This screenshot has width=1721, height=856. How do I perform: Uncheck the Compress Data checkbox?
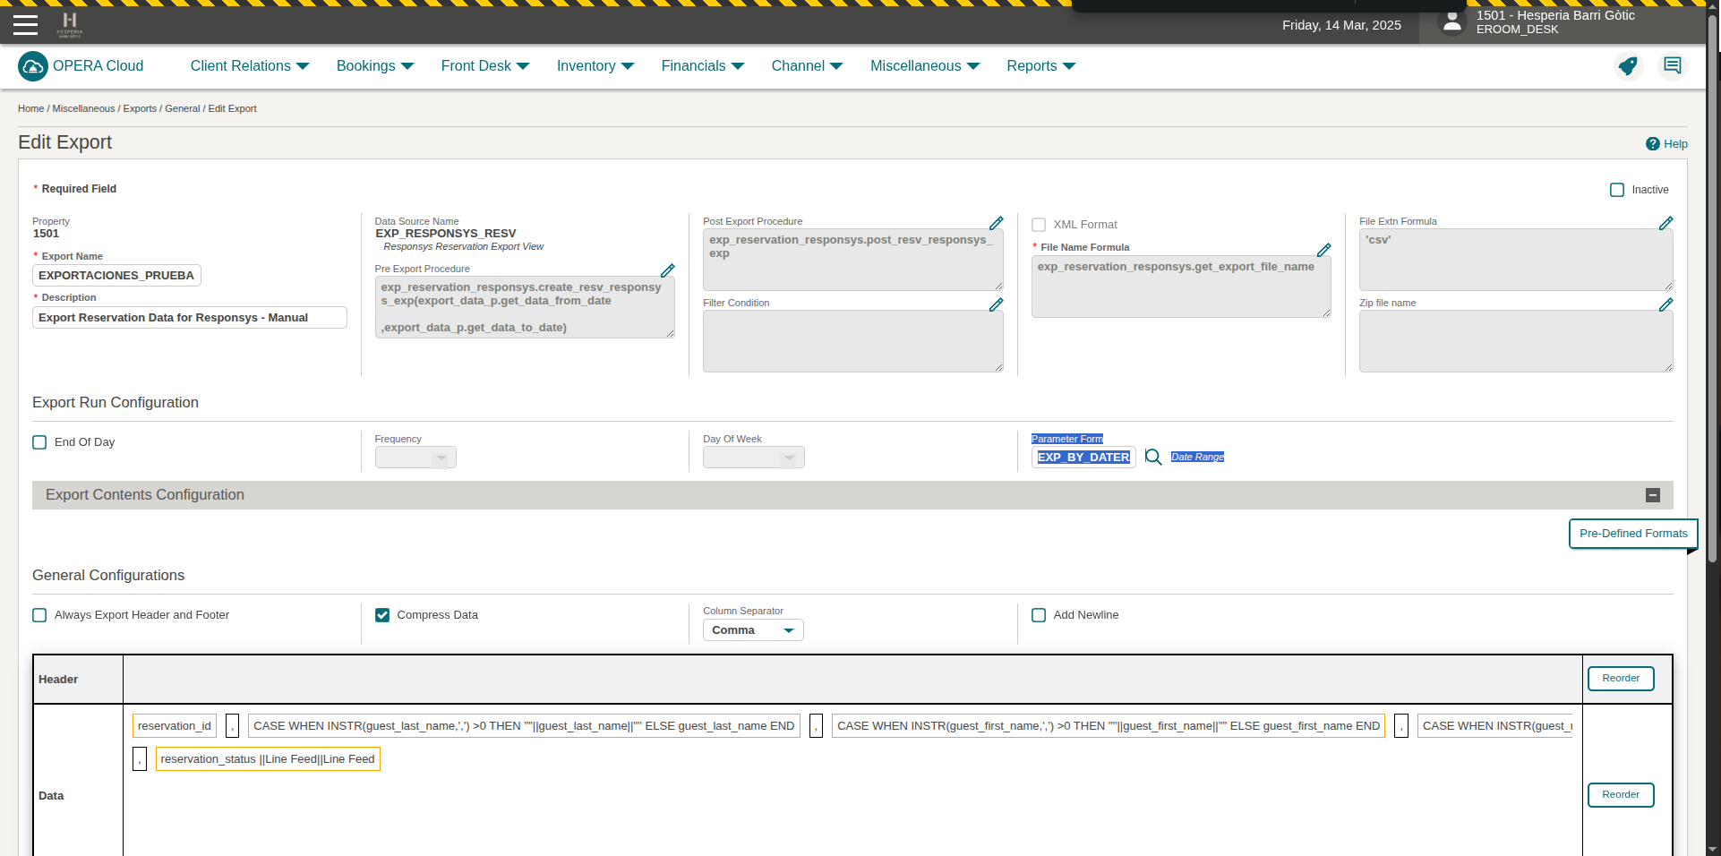tap(382, 615)
